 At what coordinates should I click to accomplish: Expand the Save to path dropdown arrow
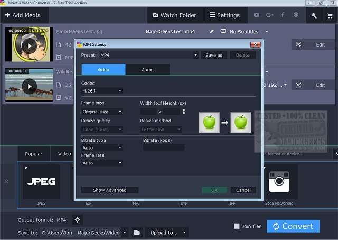click(x=125, y=233)
